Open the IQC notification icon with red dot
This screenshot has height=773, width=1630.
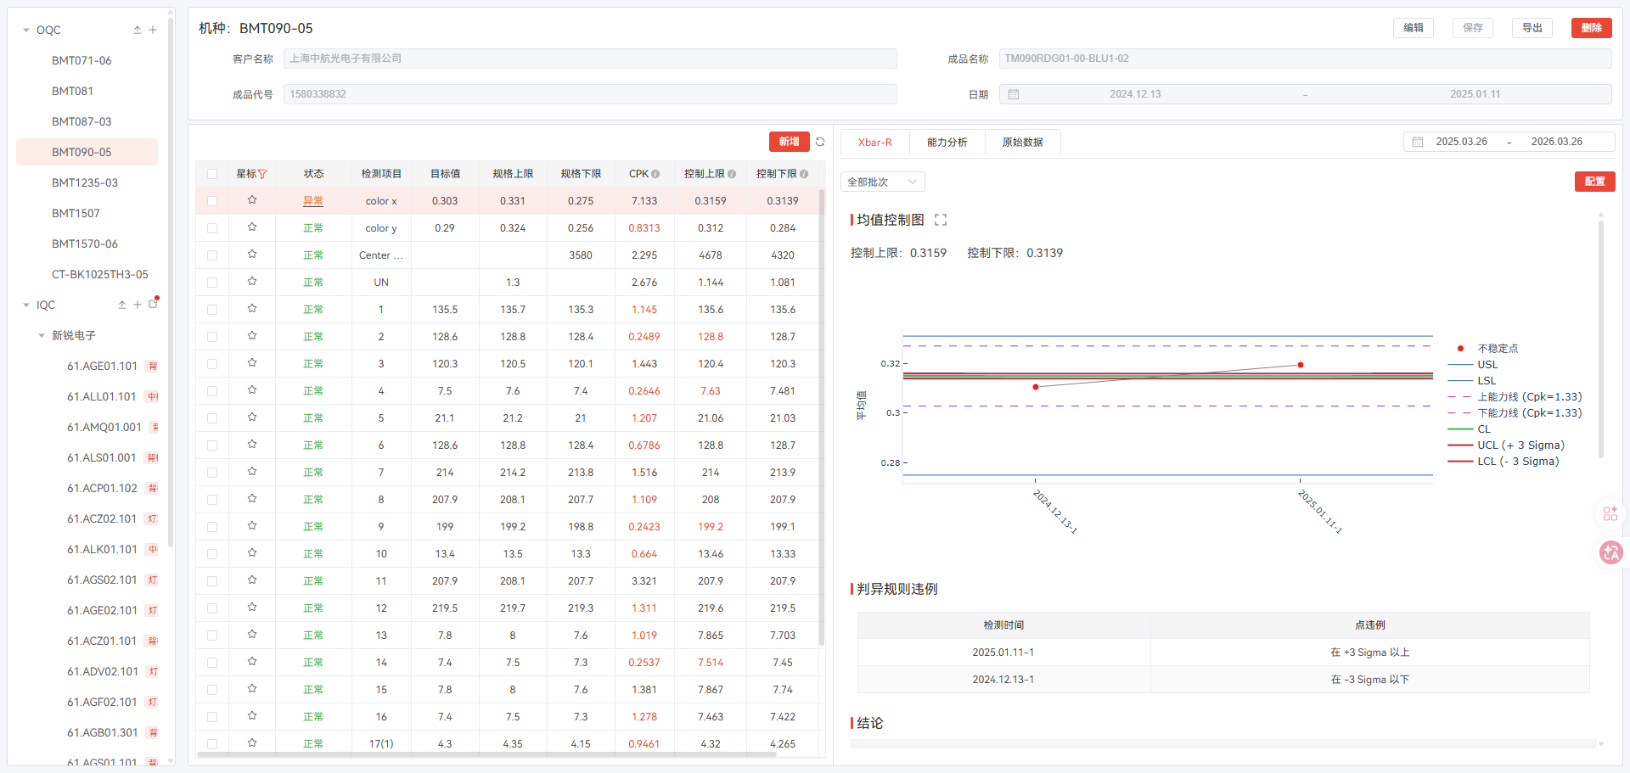[154, 304]
